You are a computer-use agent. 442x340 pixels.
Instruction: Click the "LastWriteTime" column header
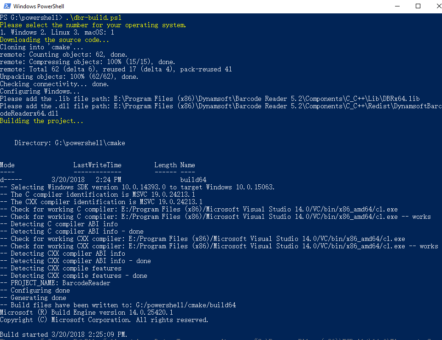[97, 165]
